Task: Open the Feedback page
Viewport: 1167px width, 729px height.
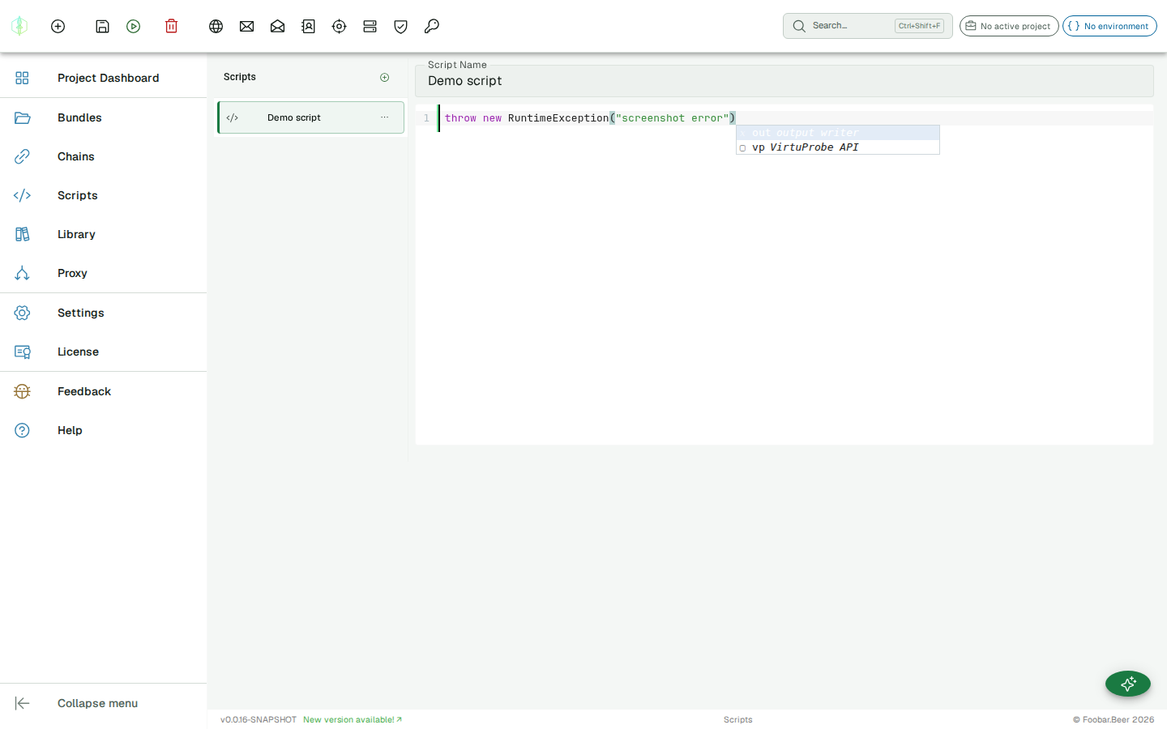Action: [103, 391]
